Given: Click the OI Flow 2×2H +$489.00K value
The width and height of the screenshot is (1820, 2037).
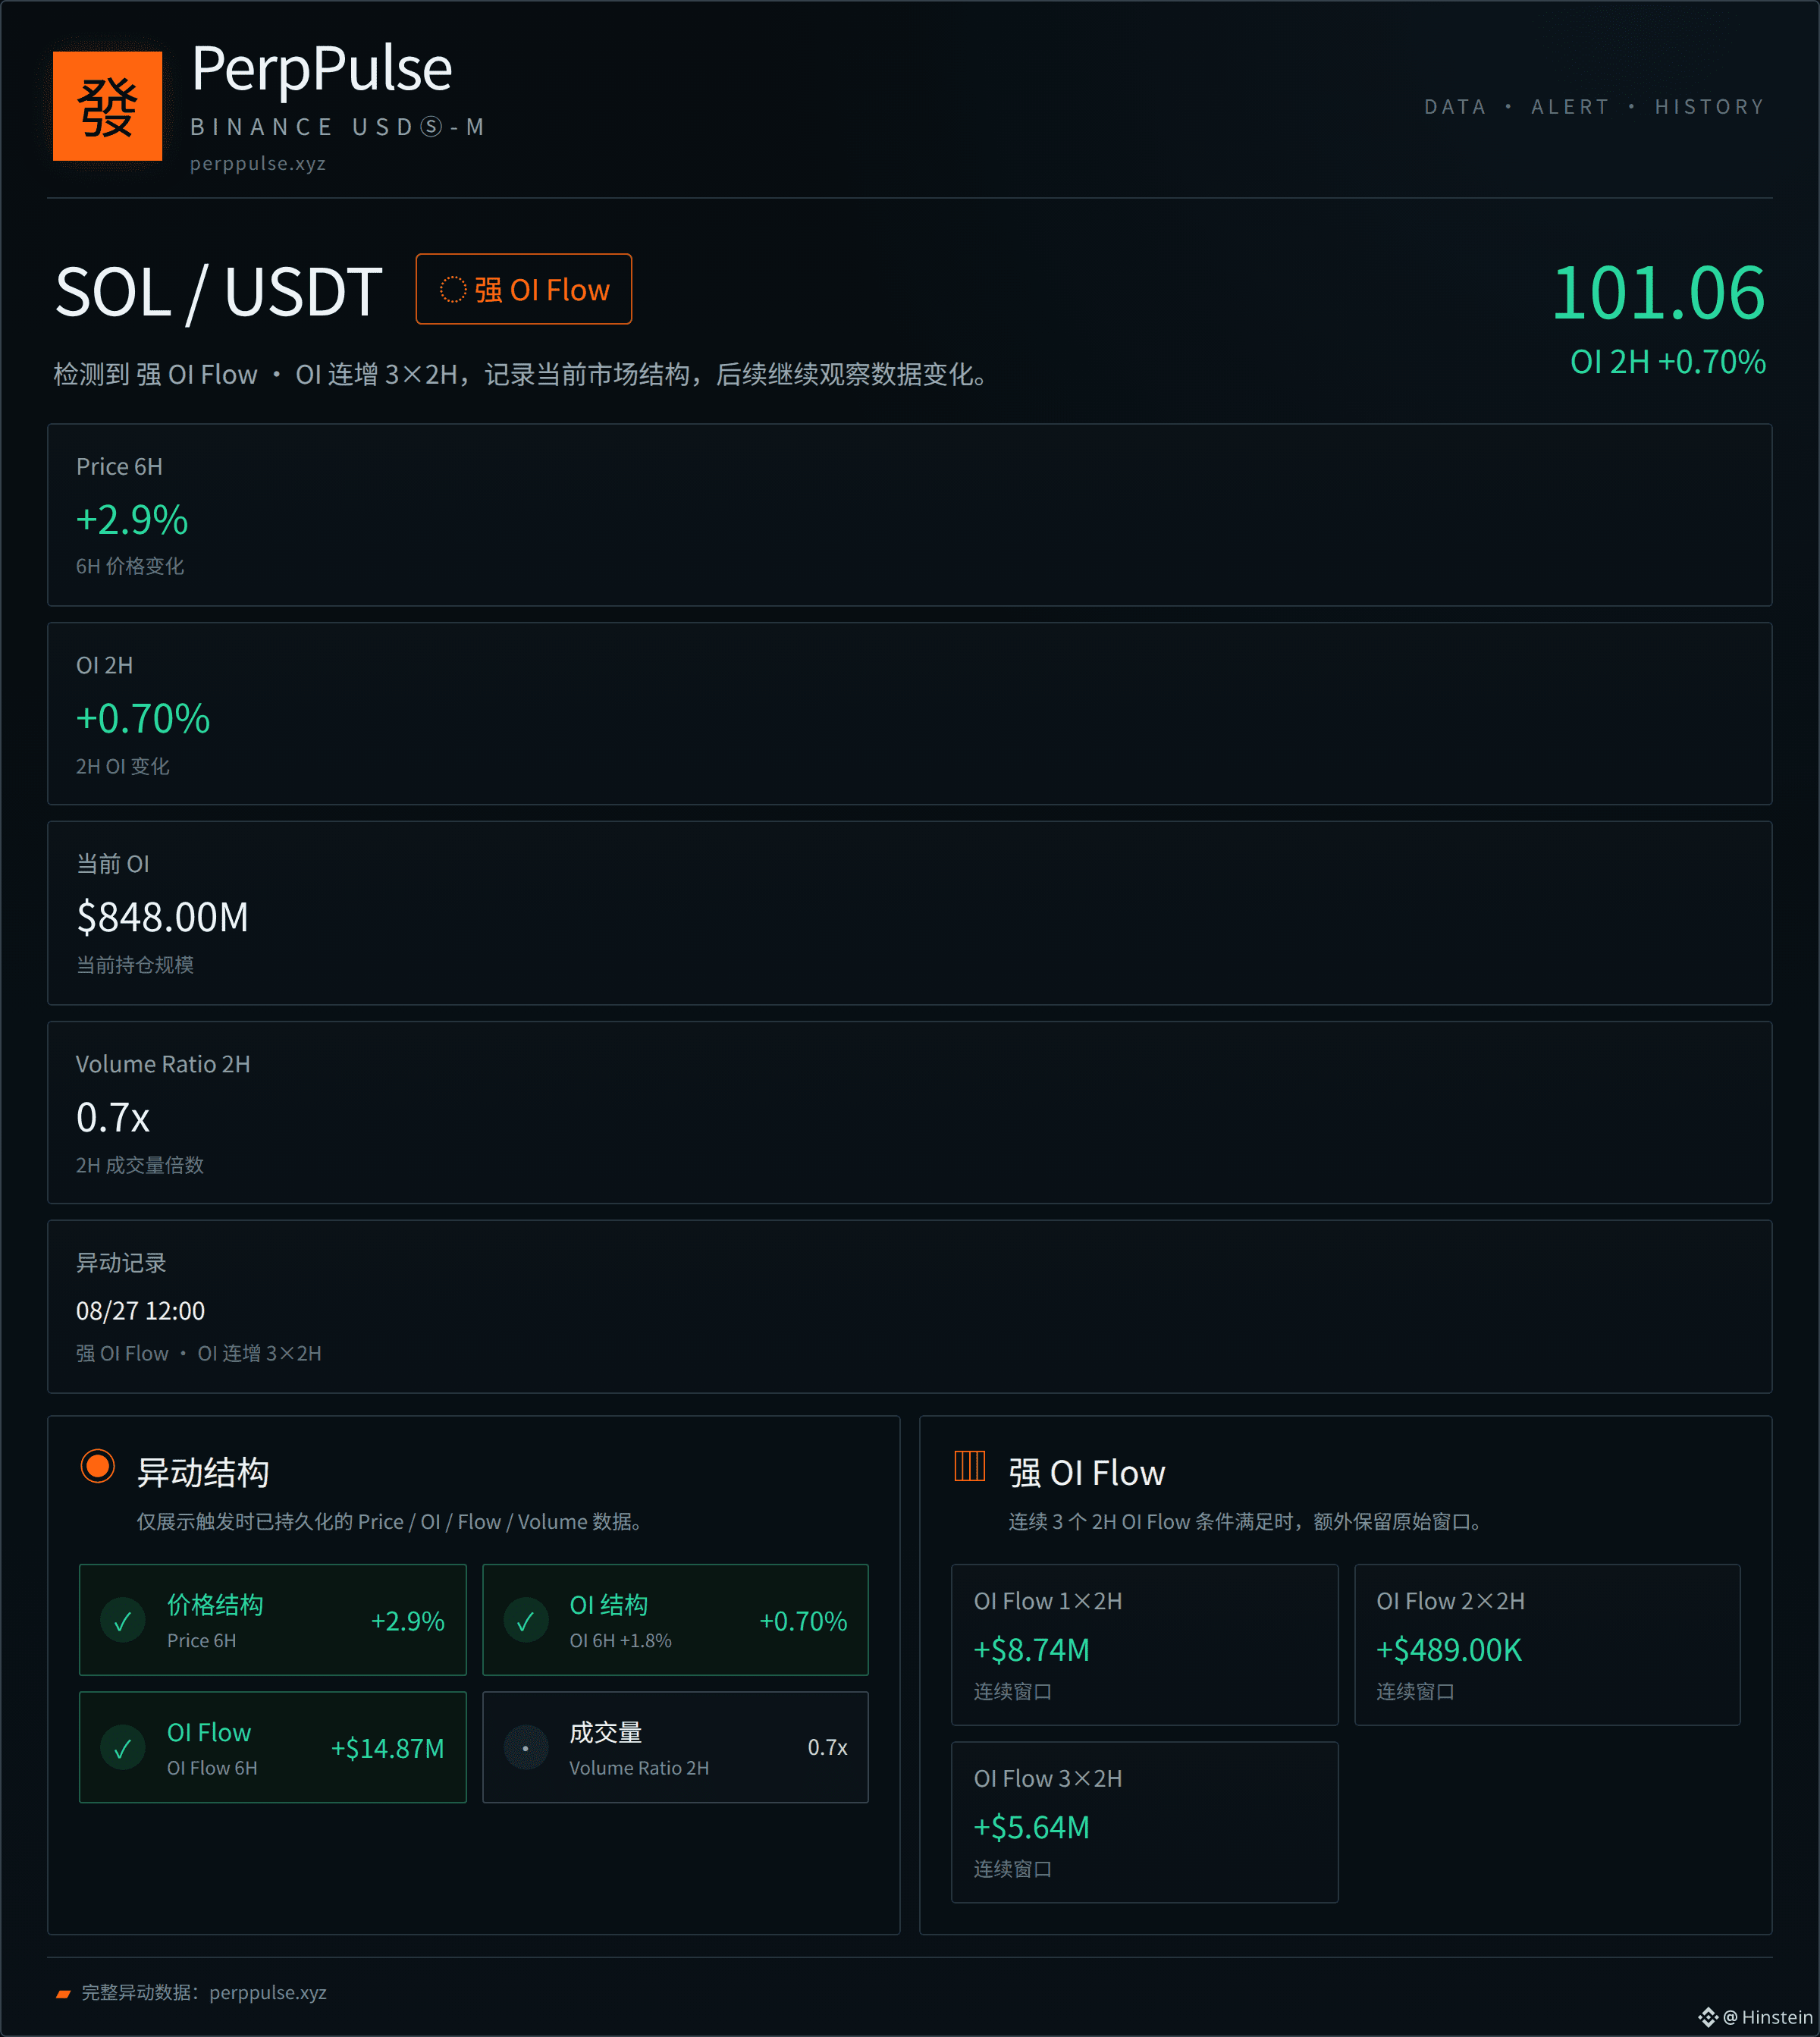Looking at the screenshot, I should (x=1449, y=1650).
